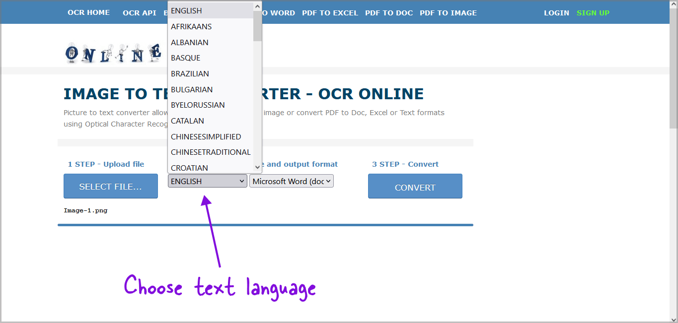Image resolution: width=678 pixels, height=323 pixels.
Task: Open the text language combo box
Action: (x=207, y=181)
